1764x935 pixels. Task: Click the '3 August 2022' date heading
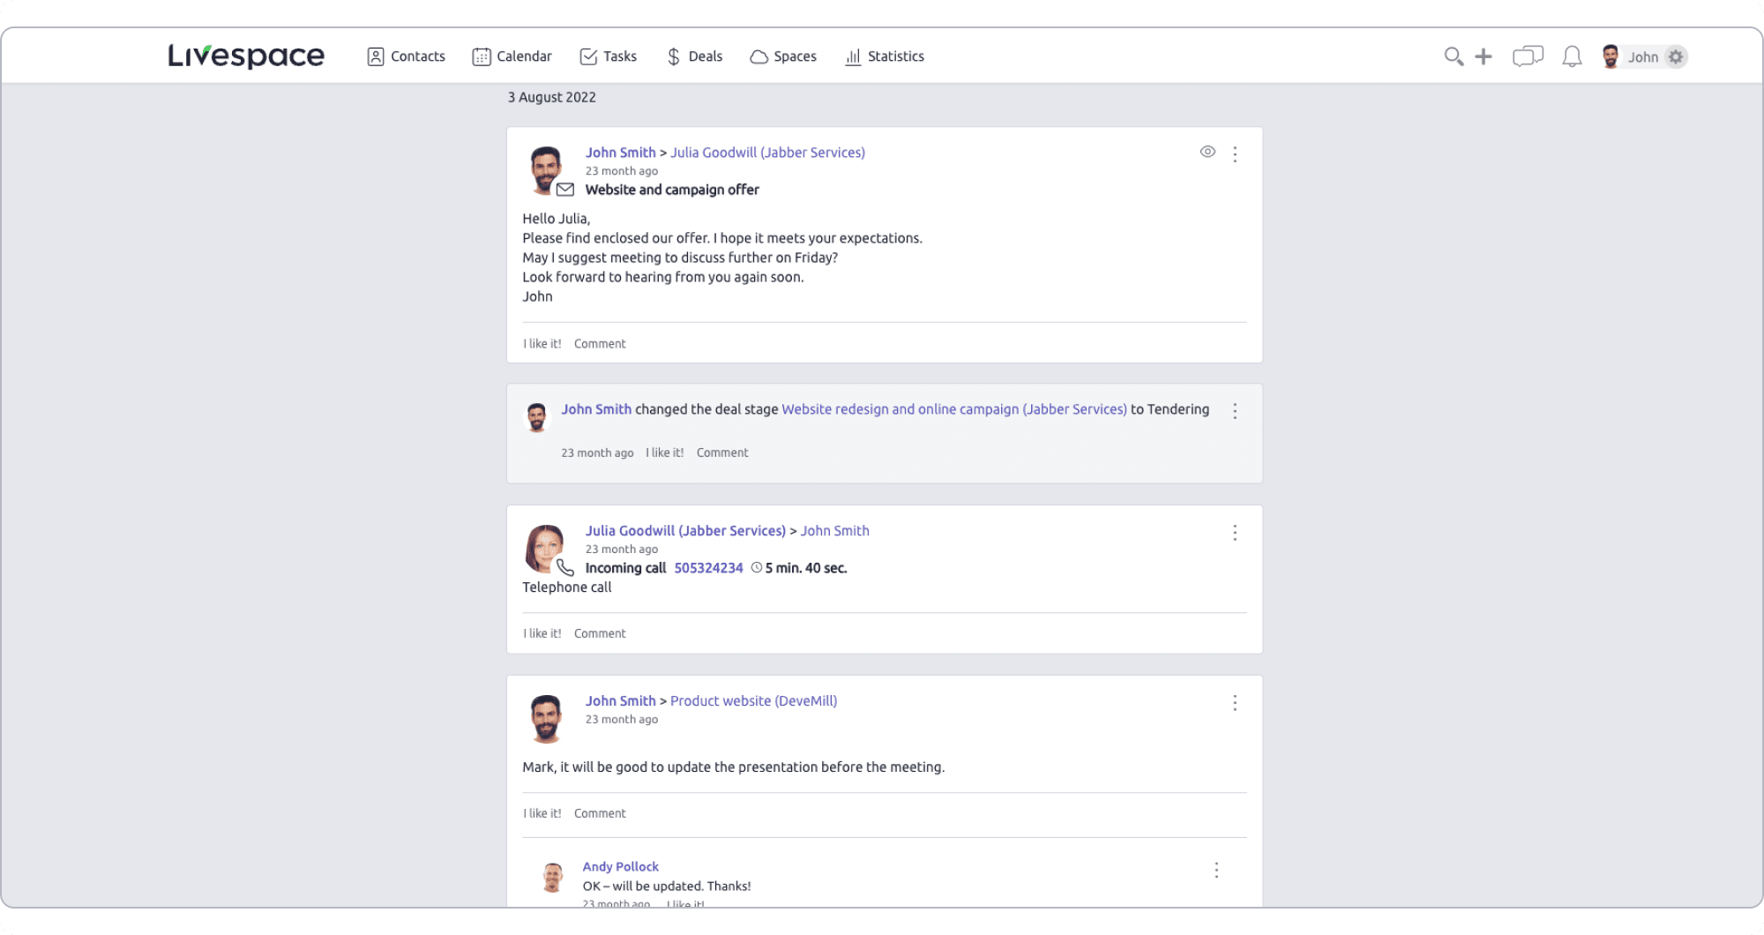(x=551, y=97)
